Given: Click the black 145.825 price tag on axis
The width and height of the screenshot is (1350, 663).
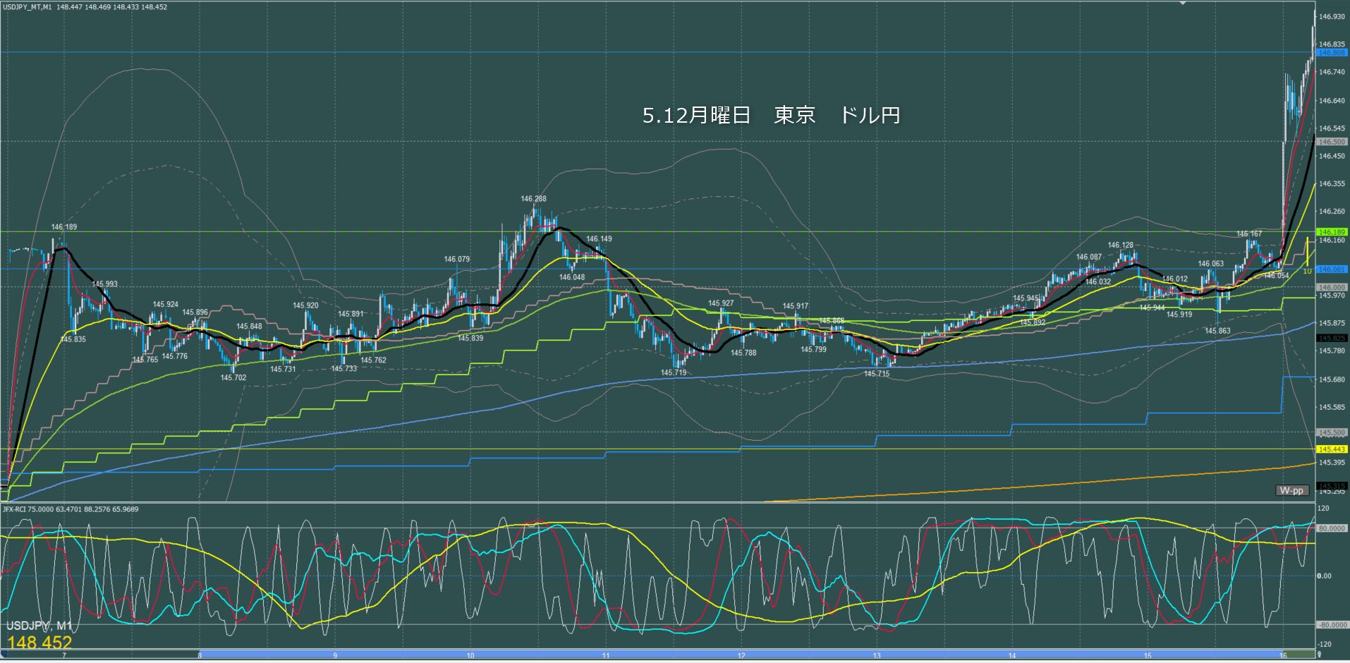Looking at the screenshot, I should coord(1332,338).
